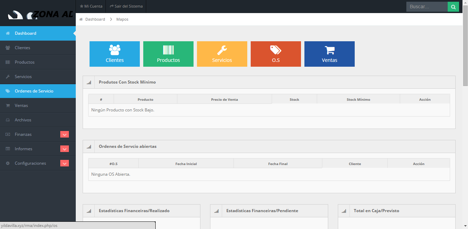468x229 pixels.
Task: Expand the Informes sidebar section
Action: tap(64, 149)
